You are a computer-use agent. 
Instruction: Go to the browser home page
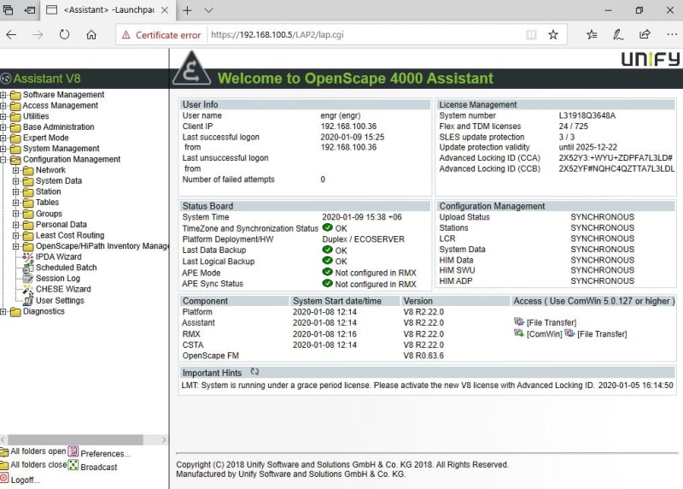tap(91, 34)
